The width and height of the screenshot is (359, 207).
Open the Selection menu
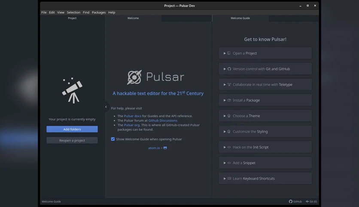tap(73, 12)
